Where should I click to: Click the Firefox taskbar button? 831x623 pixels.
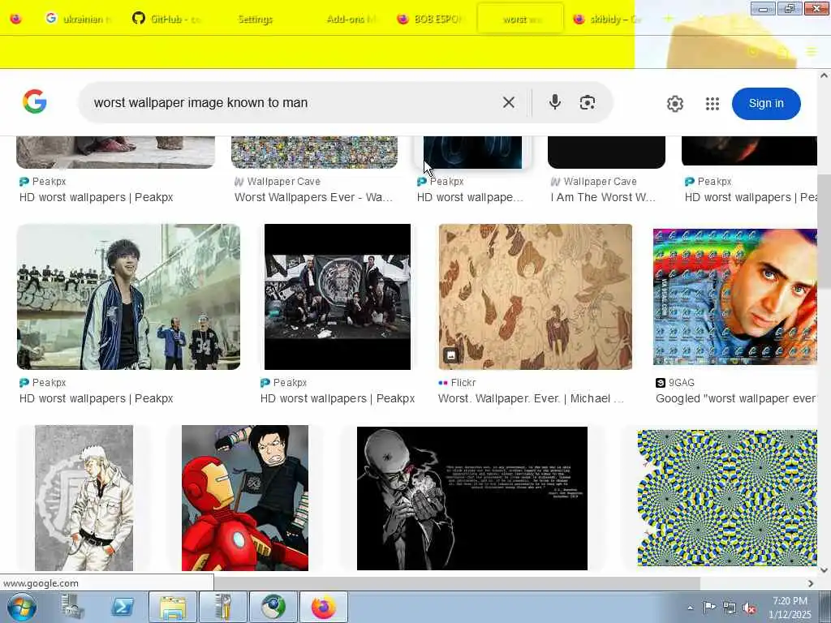323,607
